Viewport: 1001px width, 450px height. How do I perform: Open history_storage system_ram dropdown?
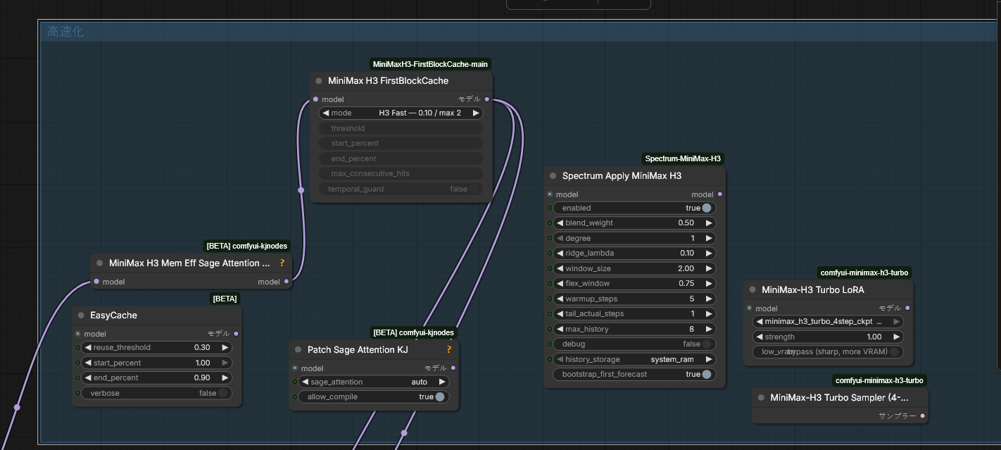(x=634, y=359)
